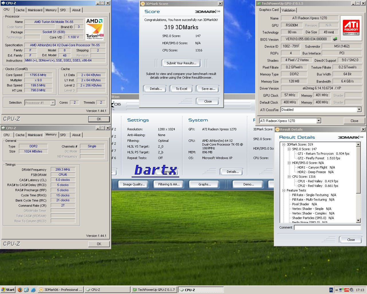Click Details button in 3DMark Score dialog

(x=156, y=89)
